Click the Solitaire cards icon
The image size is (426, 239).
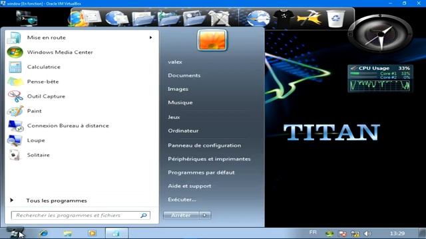pos(14,155)
